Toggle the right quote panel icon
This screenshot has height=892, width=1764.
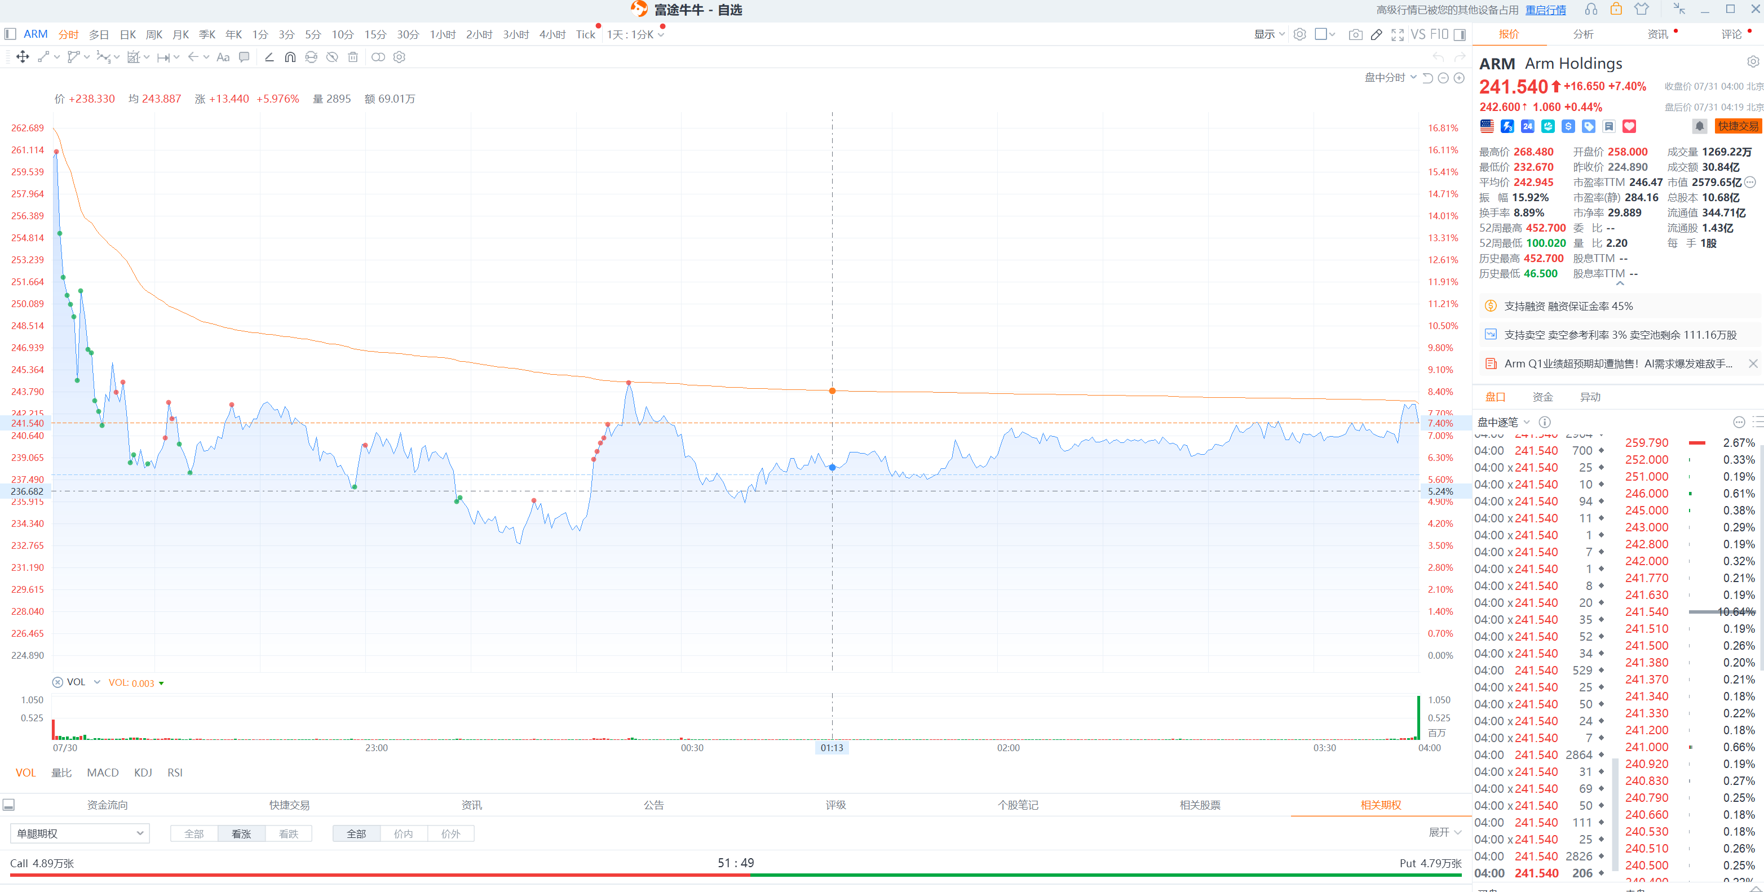1460,34
